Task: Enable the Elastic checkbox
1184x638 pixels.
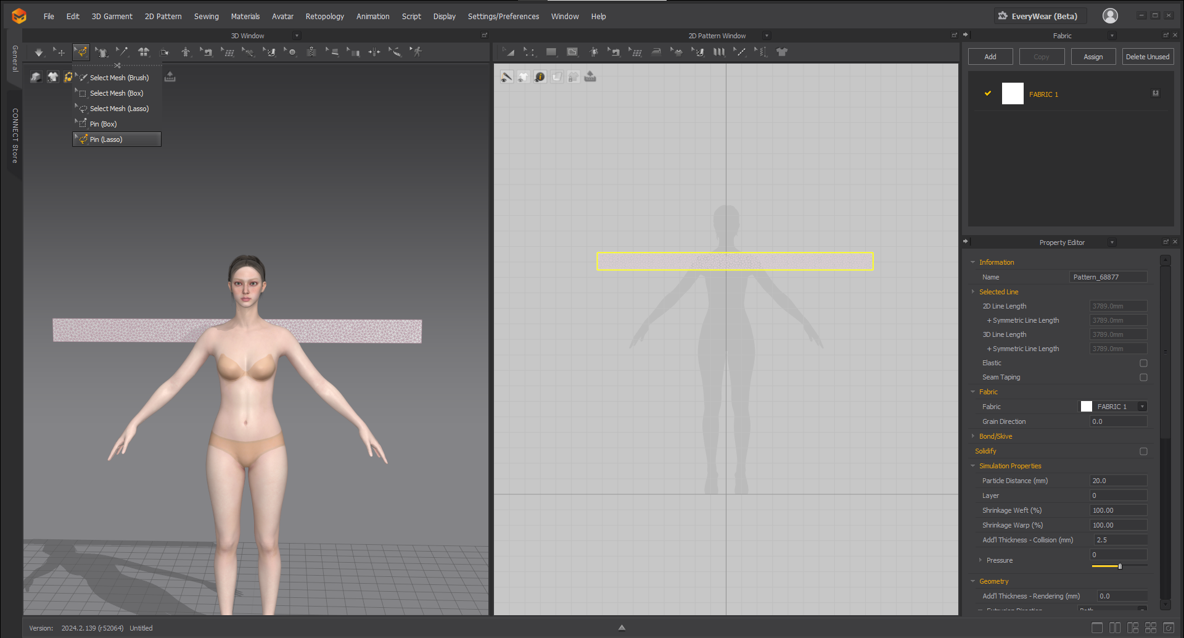Action: point(1143,363)
